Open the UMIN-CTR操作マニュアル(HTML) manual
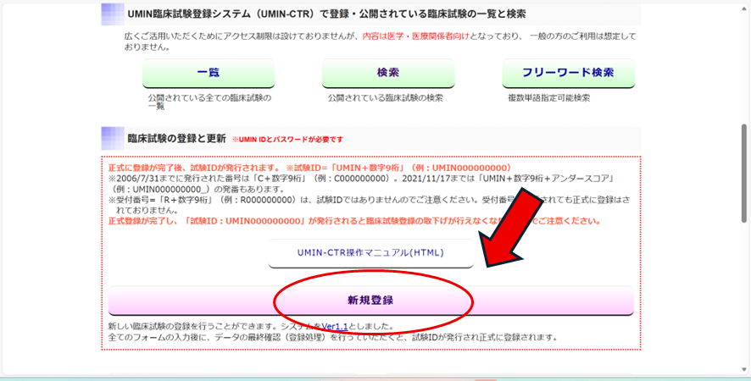Viewport: 751px width, 381px height. pos(370,252)
